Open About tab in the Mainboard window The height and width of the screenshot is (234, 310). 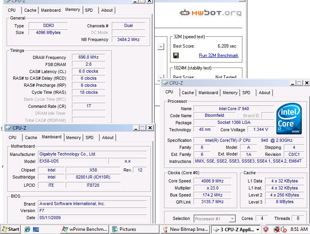click(108, 138)
